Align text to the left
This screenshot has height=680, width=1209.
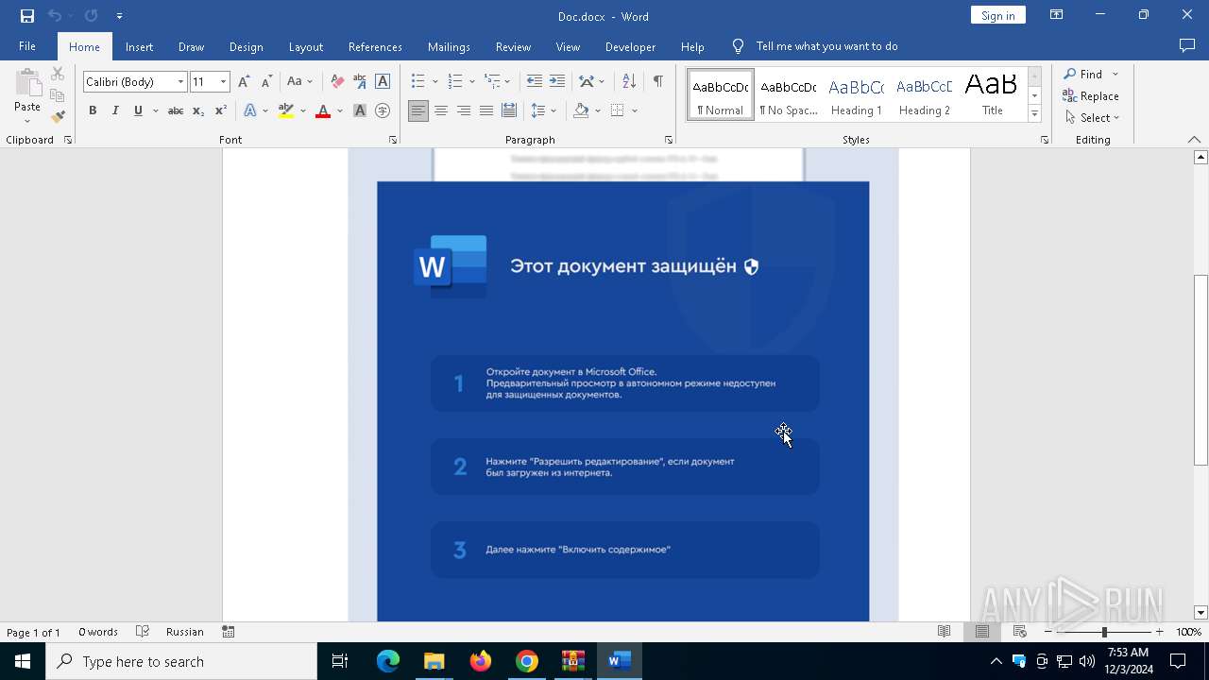tap(417, 111)
